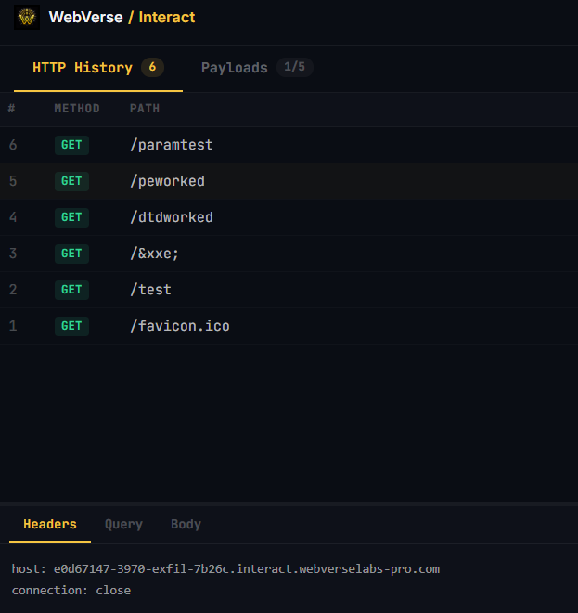This screenshot has height=613, width=578.
Task: Click request number 4 cell
Action: (13, 217)
